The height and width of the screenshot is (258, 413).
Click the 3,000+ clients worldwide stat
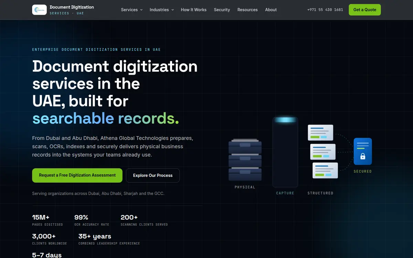pyautogui.click(x=50, y=239)
